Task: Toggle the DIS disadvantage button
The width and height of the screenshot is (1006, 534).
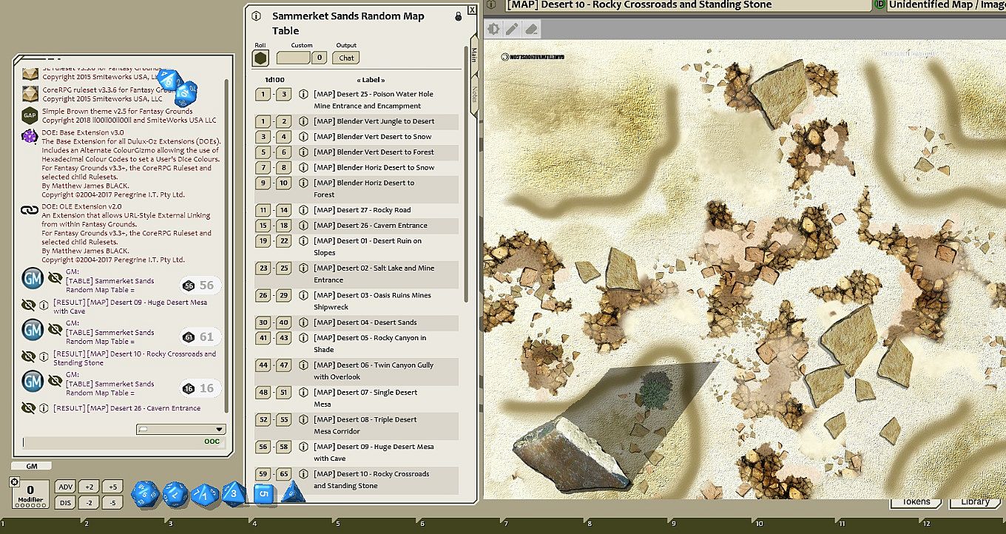Action: pos(66,503)
